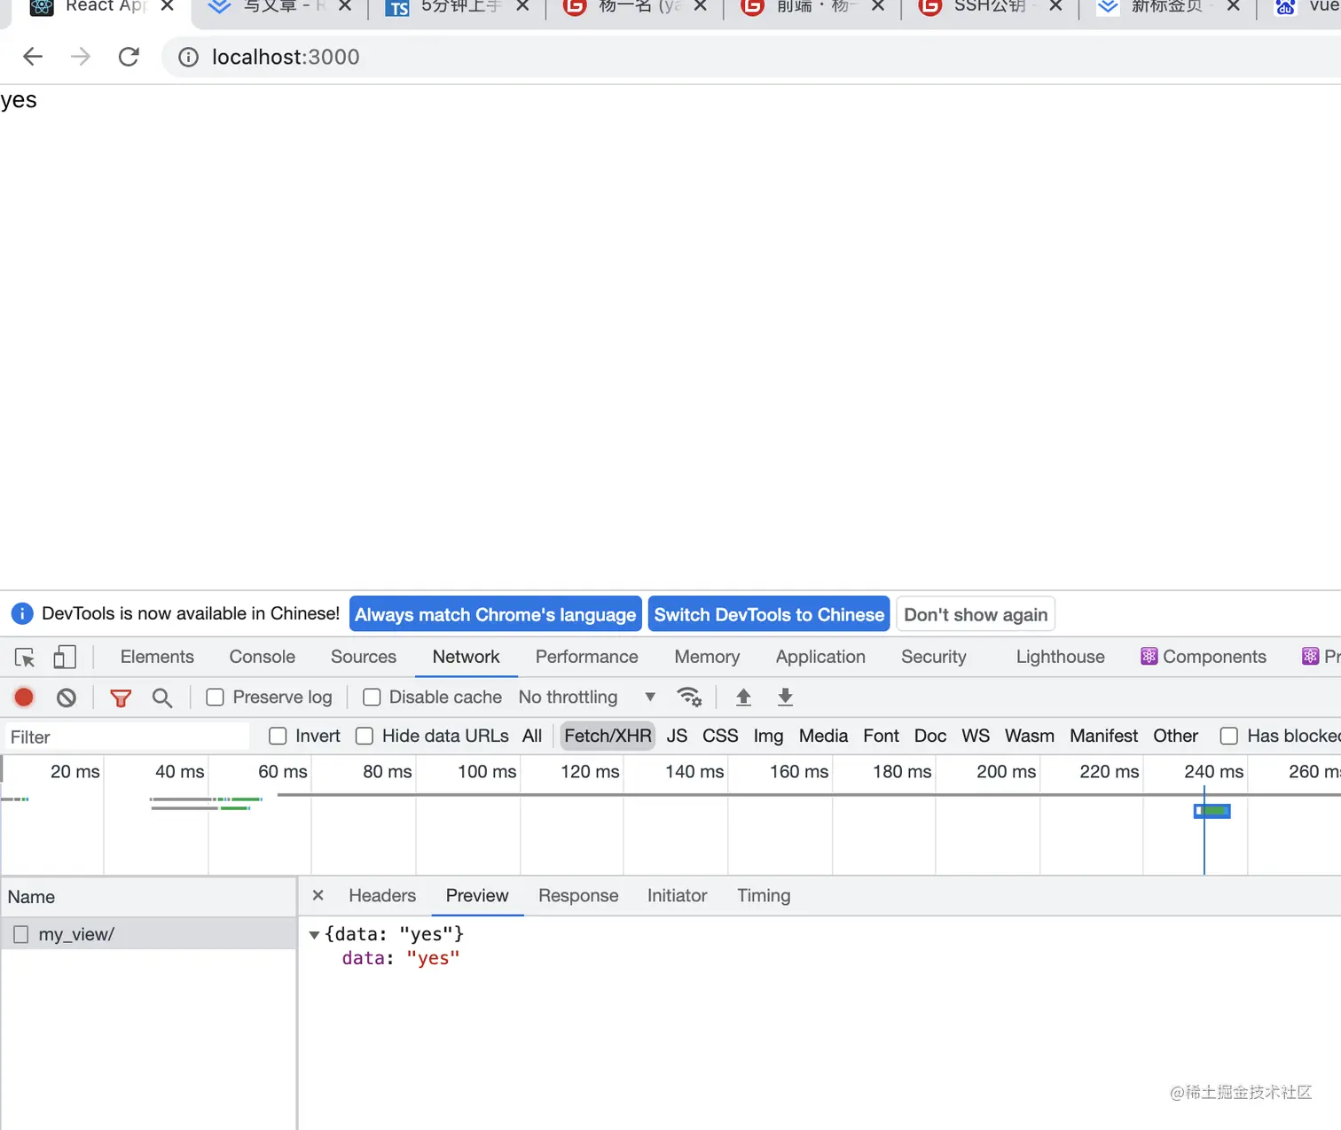This screenshot has width=1341, height=1130.
Task: Click the info icon in DevTools banner
Action: 22,614
